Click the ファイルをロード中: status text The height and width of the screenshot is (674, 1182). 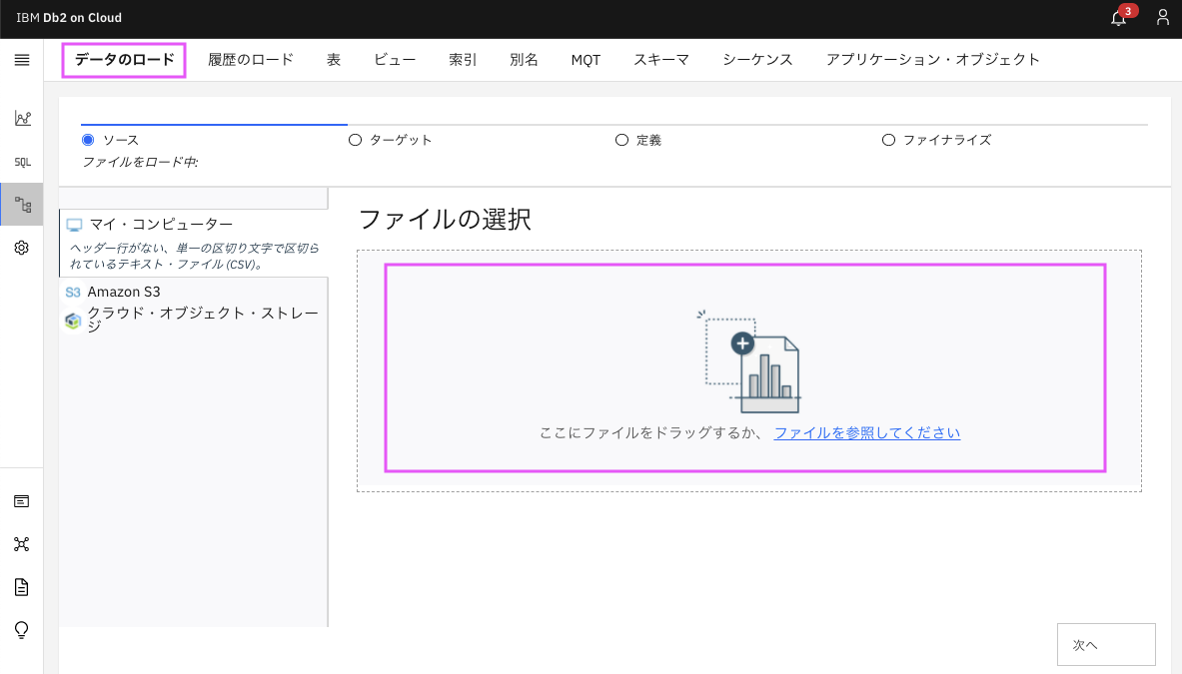click(140, 162)
